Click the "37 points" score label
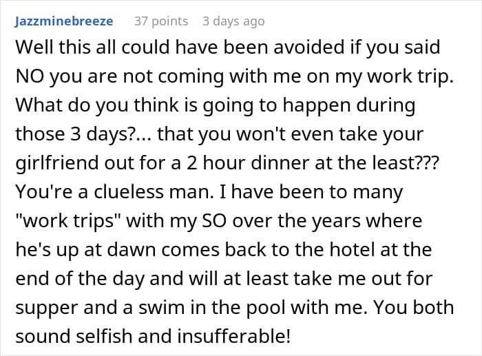 coord(161,21)
